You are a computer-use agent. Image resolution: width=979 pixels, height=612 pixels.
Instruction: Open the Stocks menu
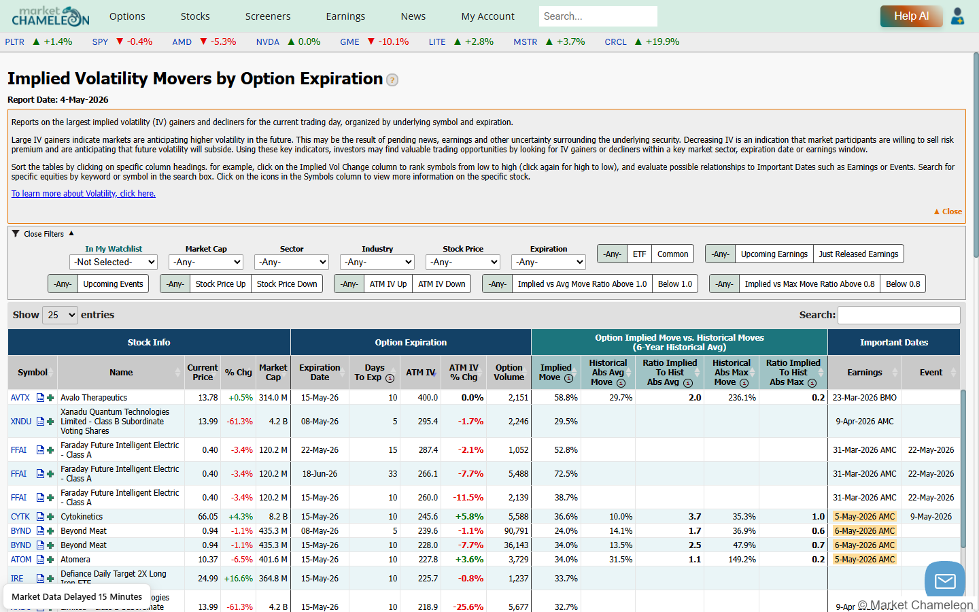tap(195, 16)
